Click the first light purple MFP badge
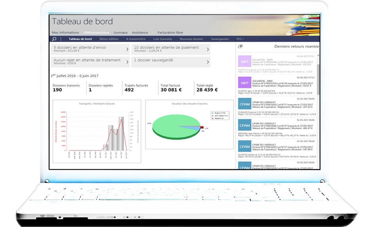 tap(245, 62)
